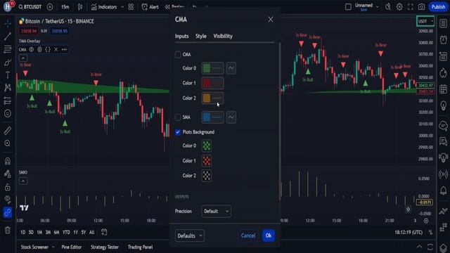Open the Defaults dropdown
The height and width of the screenshot is (253, 450).
189,235
